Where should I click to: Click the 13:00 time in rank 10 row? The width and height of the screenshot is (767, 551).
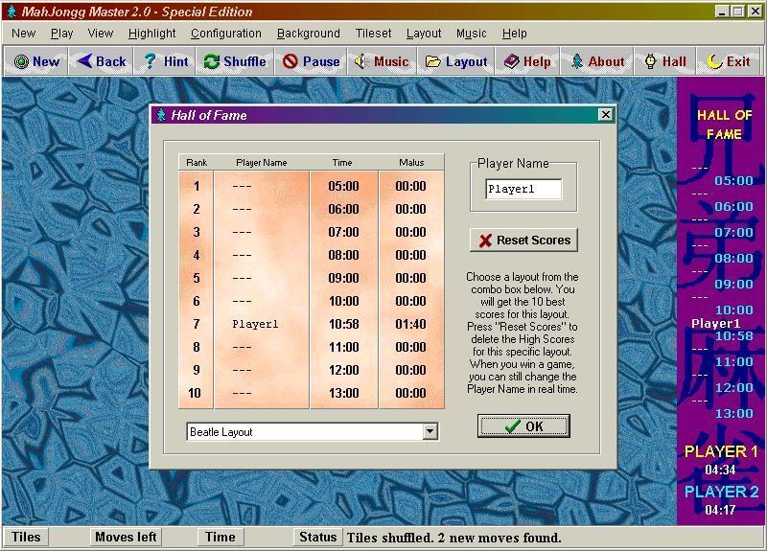(x=343, y=393)
